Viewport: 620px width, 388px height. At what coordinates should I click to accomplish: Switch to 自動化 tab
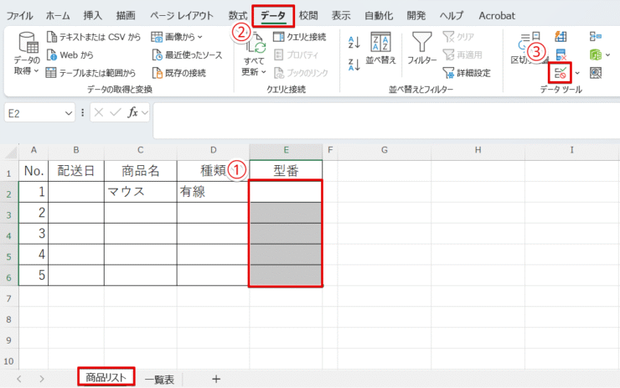click(x=379, y=16)
